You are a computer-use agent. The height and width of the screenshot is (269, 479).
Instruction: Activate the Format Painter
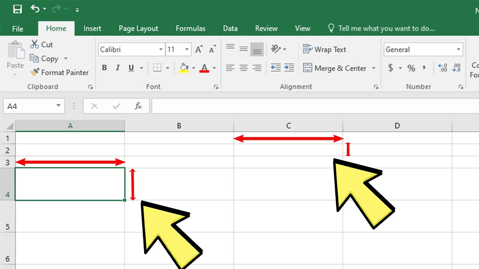point(59,72)
